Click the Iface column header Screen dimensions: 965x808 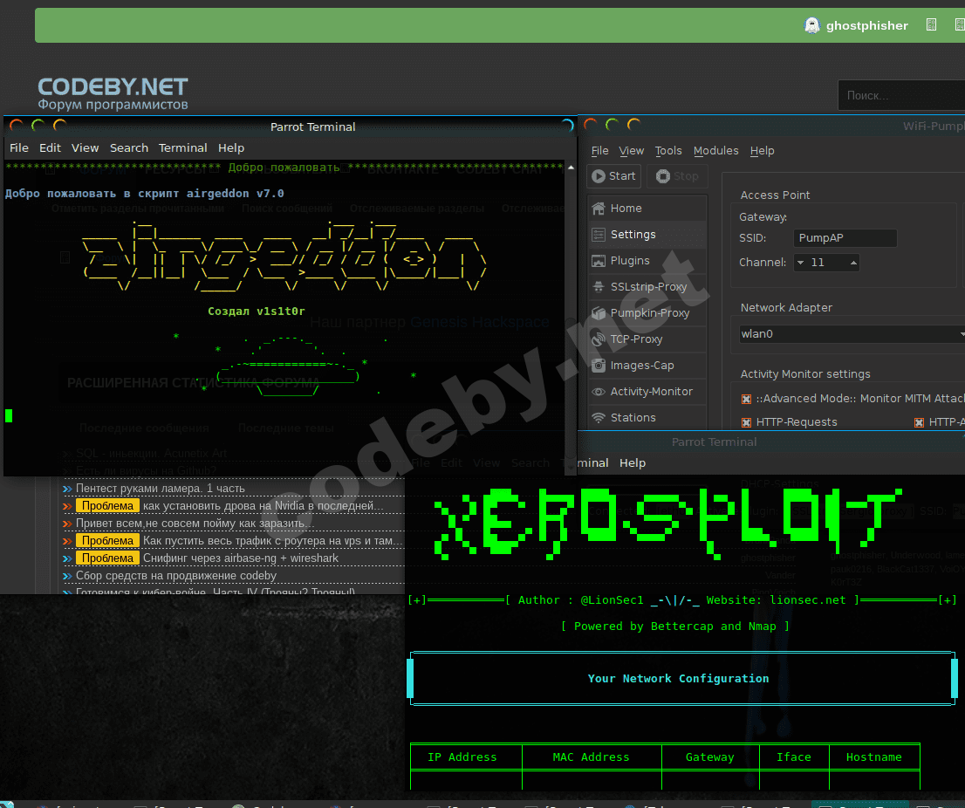click(793, 757)
